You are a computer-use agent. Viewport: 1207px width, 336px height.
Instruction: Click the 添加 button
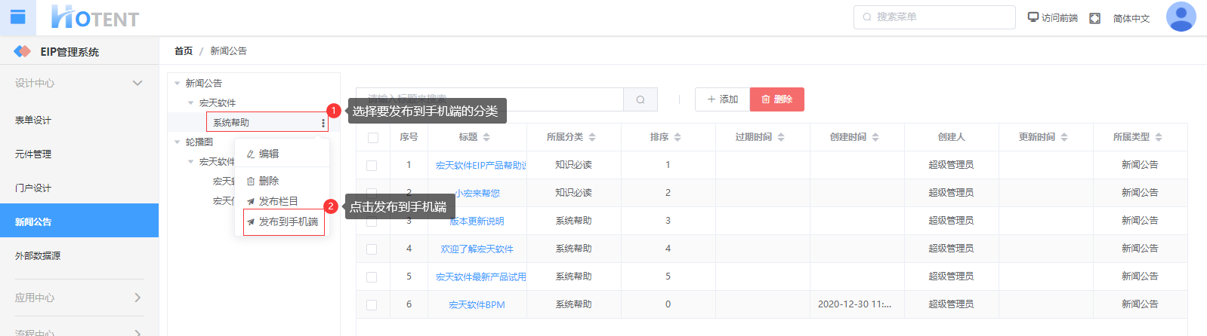[x=722, y=99]
